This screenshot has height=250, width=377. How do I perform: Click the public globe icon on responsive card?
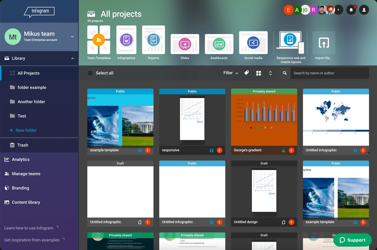click(212, 150)
